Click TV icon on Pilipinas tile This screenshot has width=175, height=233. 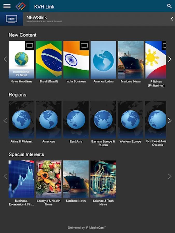164,46
